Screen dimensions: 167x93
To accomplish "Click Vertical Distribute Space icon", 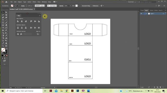I will [x=18, y=34].
